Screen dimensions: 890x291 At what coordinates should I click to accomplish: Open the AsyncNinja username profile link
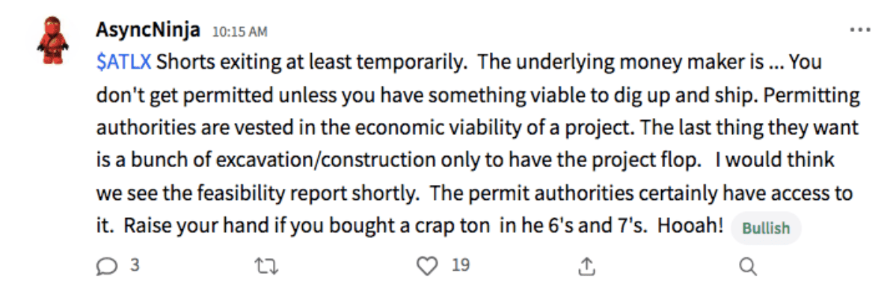click(x=147, y=29)
